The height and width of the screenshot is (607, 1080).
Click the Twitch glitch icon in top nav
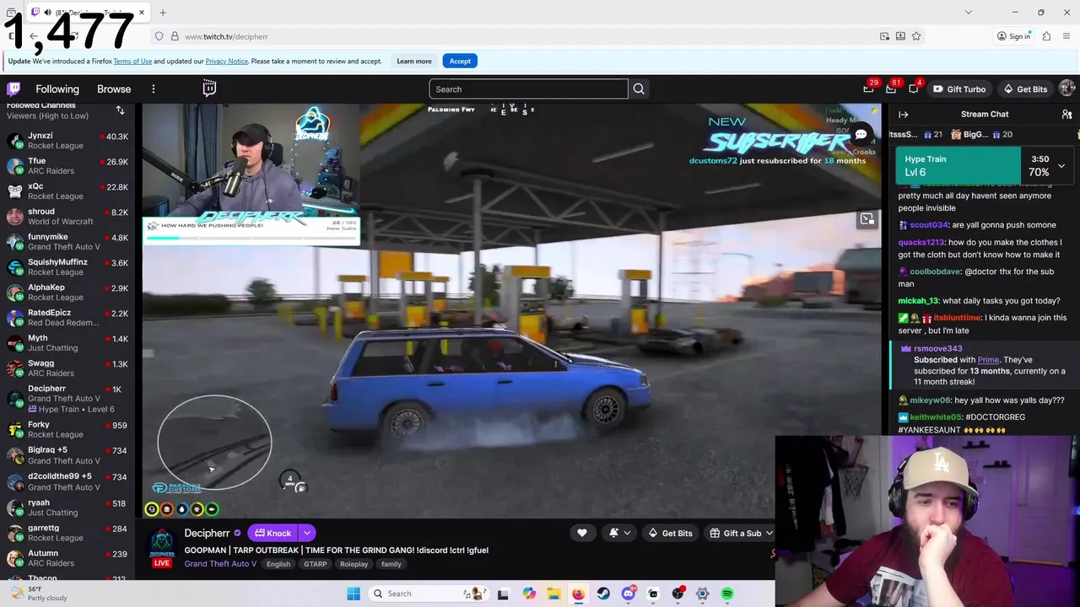(x=209, y=88)
